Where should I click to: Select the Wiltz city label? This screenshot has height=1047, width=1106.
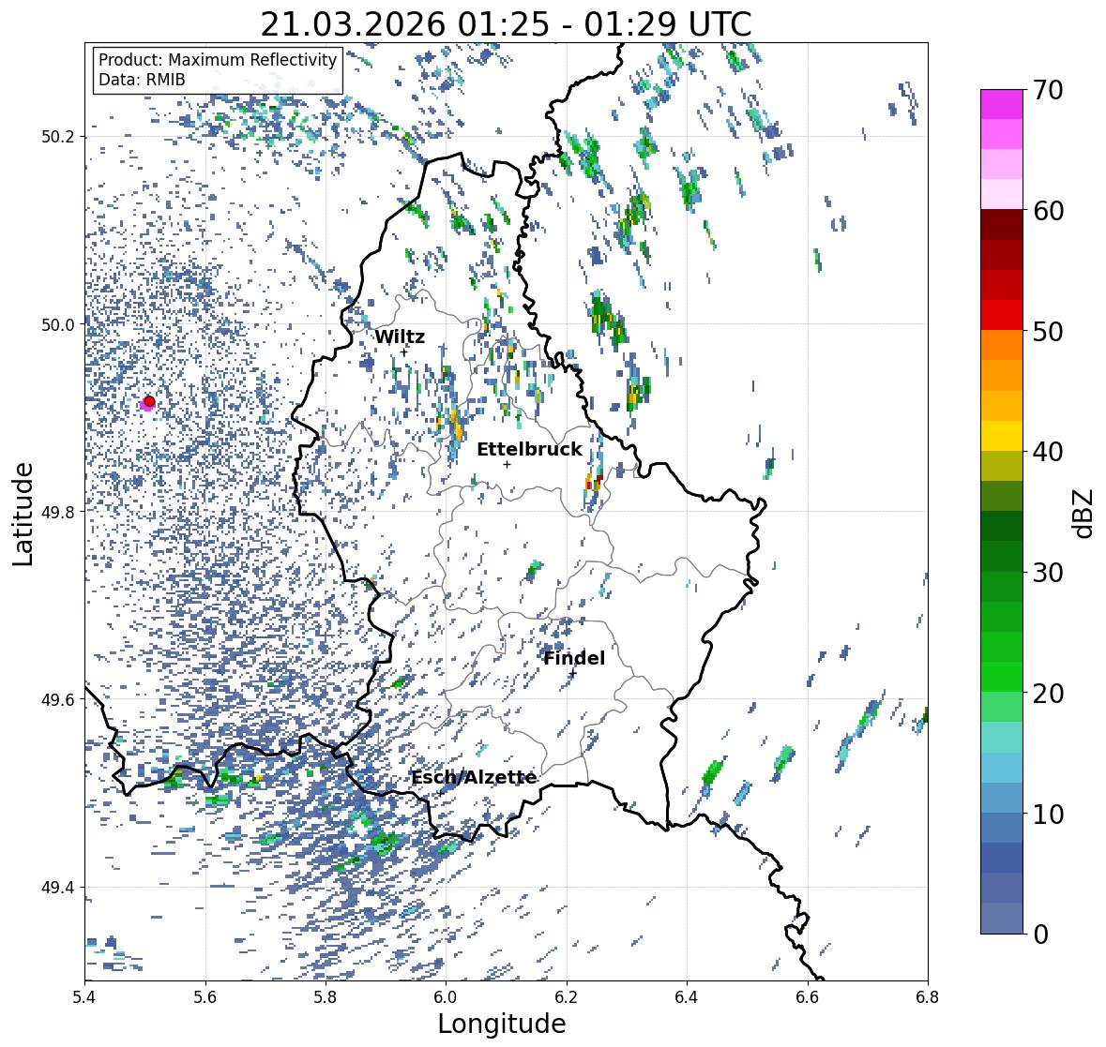coord(400,337)
